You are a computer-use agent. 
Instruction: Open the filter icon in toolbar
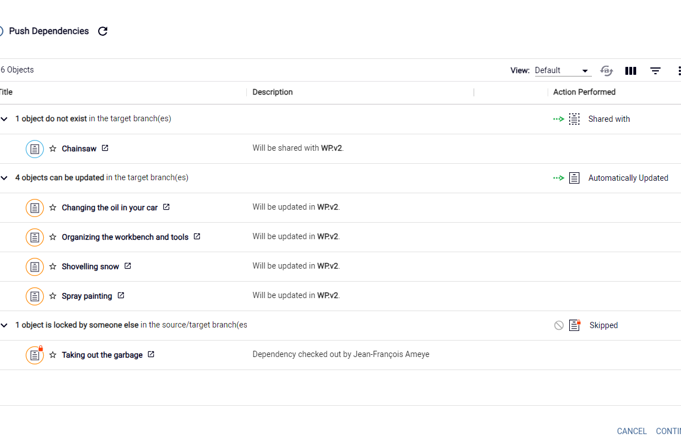(x=655, y=71)
